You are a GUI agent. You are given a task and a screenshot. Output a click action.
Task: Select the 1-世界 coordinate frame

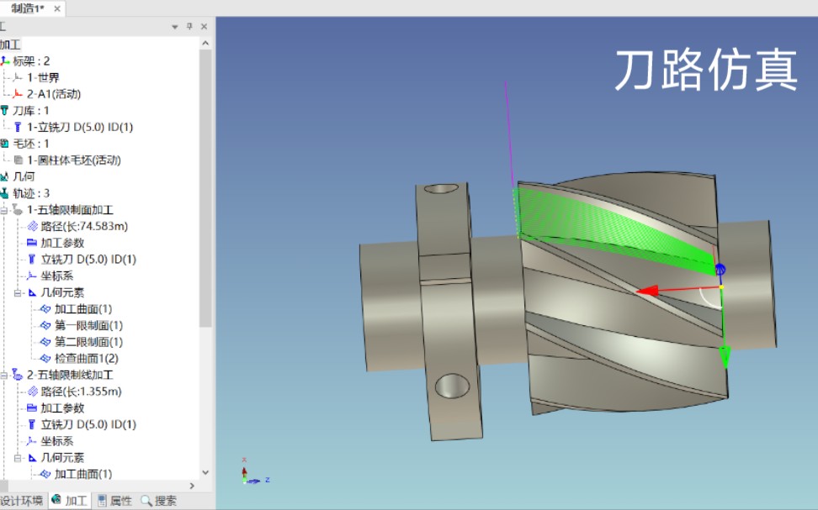(x=43, y=77)
